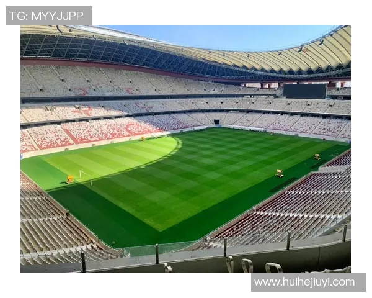Click the TG: MYYJJPP watermark label
The image size is (372, 298).
click(46, 16)
